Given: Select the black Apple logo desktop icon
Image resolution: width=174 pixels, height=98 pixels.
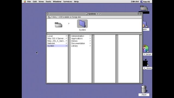Looking at the screenshot, I should [145, 63].
